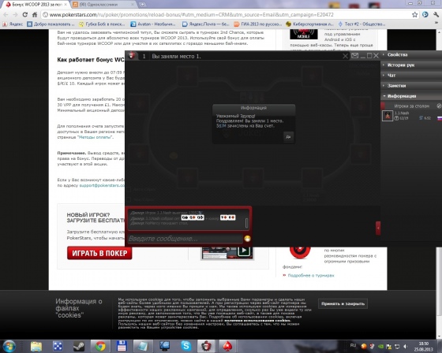This screenshot has height=353, width=442.
Task: Open Chrome's wrench settings menu
Action: pyautogui.click(x=436, y=15)
